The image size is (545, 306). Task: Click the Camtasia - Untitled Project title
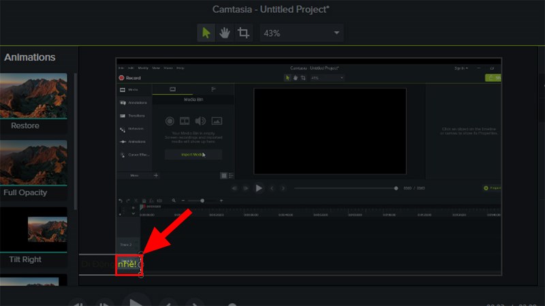(x=270, y=10)
